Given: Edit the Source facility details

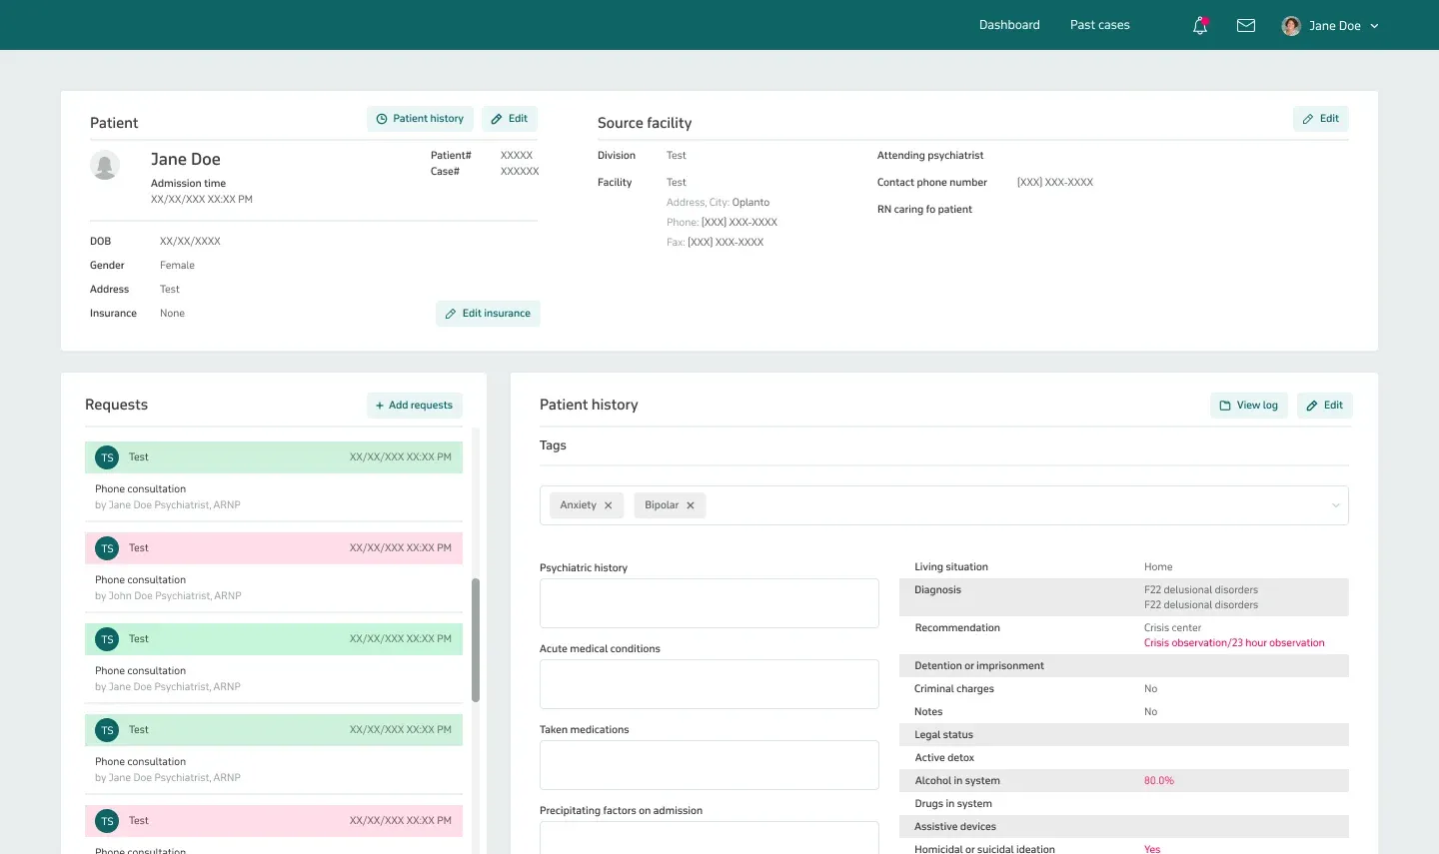Looking at the screenshot, I should [1320, 119].
